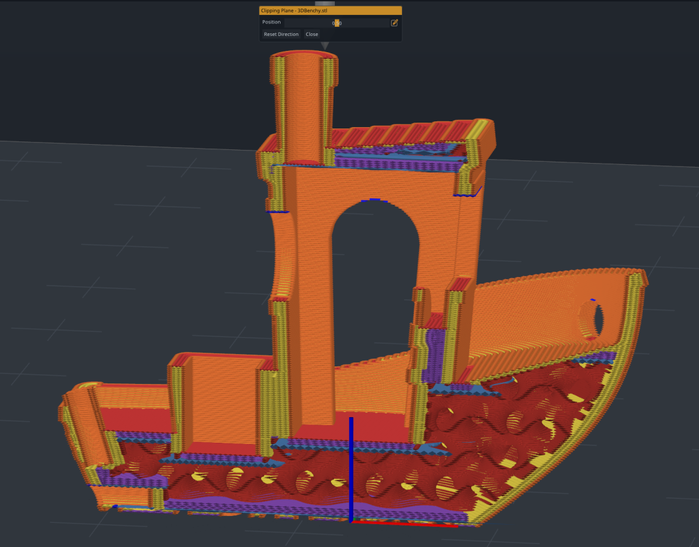This screenshot has width=699, height=547.
Task: Click the pencil edit icon beside Position
Action: 395,22
